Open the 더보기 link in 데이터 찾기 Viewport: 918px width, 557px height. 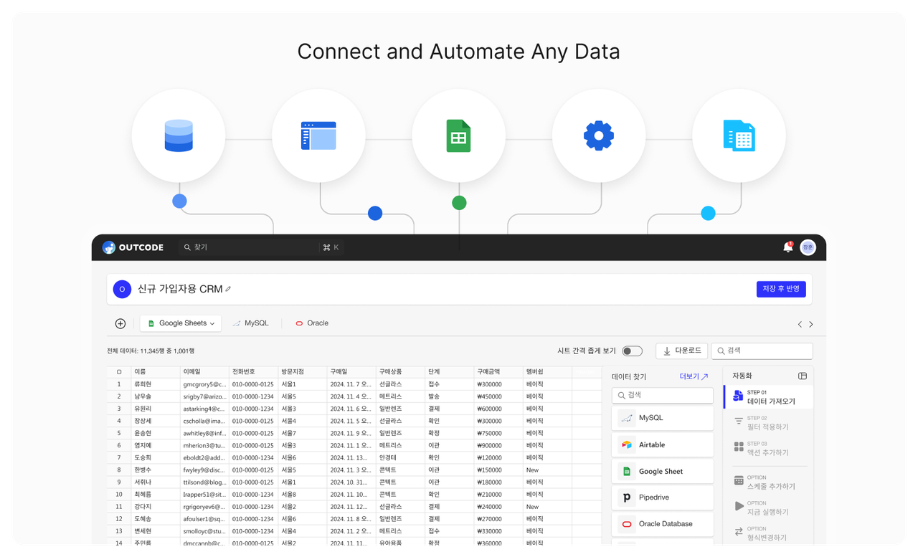click(x=693, y=376)
